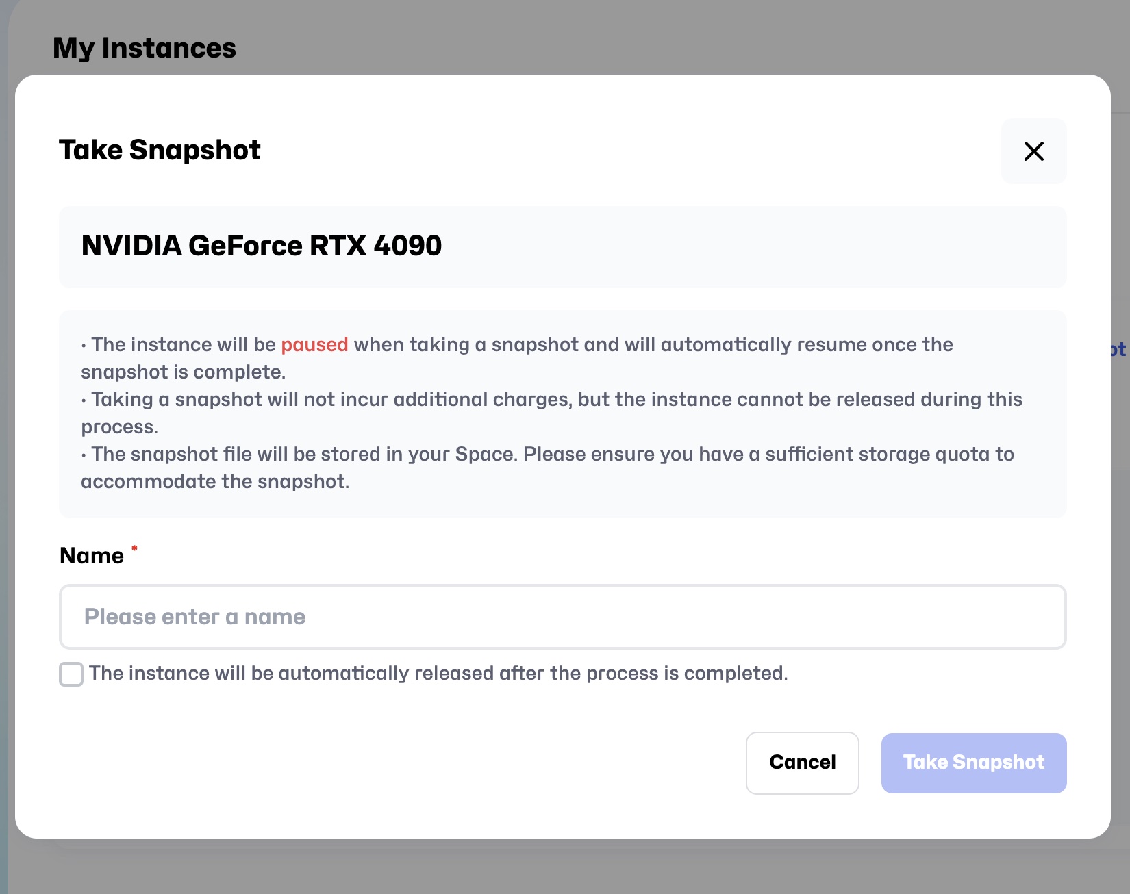Enable automatic instance release checkbox

point(71,674)
